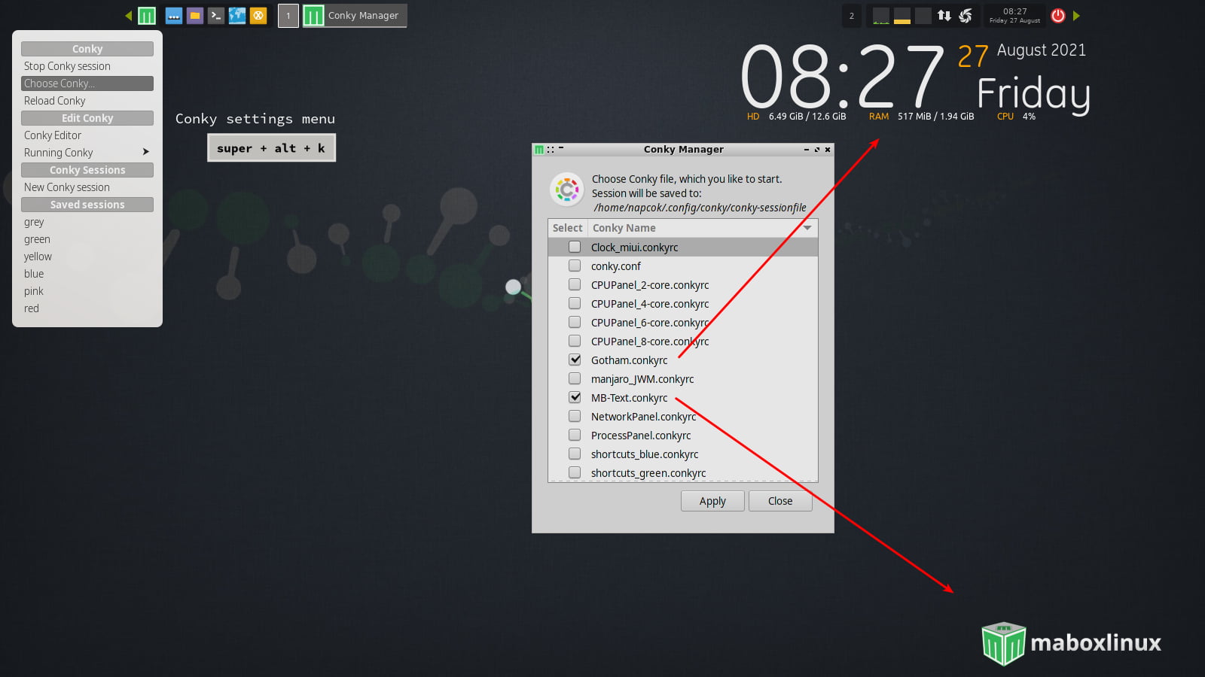
Task: Check the Clock_miui.conkyrc checkbox
Action: tap(575, 247)
